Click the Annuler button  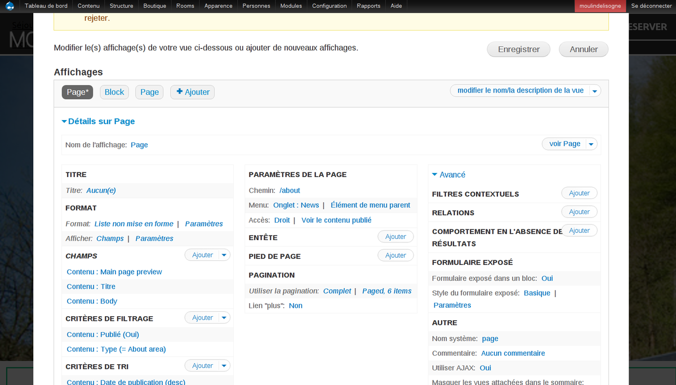pyautogui.click(x=584, y=49)
